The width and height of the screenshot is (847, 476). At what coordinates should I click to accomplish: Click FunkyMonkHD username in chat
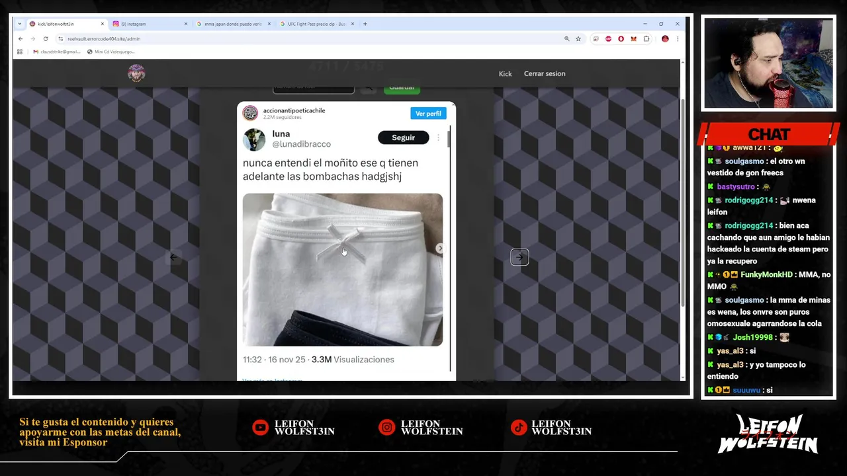click(x=767, y=274)
